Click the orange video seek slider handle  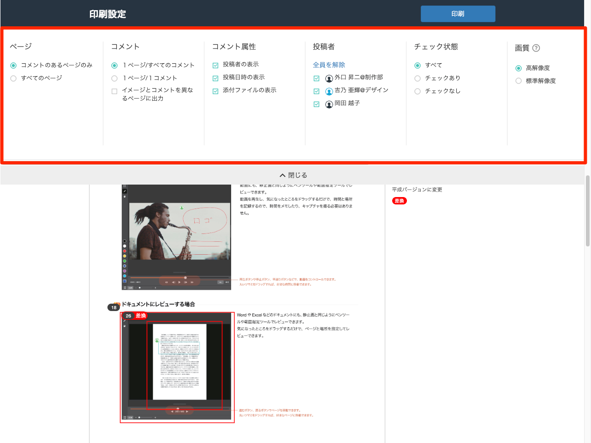(x=185, y=278)
